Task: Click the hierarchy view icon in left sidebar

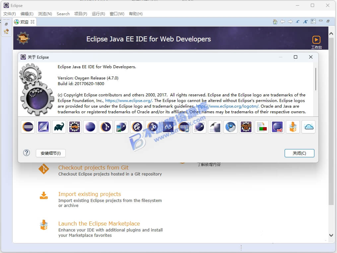Action: [x=6, y=31]
